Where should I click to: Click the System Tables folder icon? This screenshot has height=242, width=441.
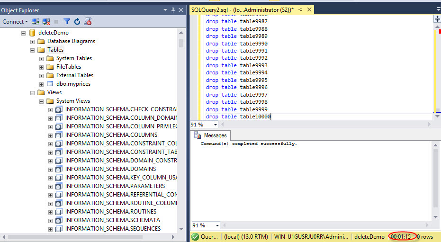pos(50,58)
